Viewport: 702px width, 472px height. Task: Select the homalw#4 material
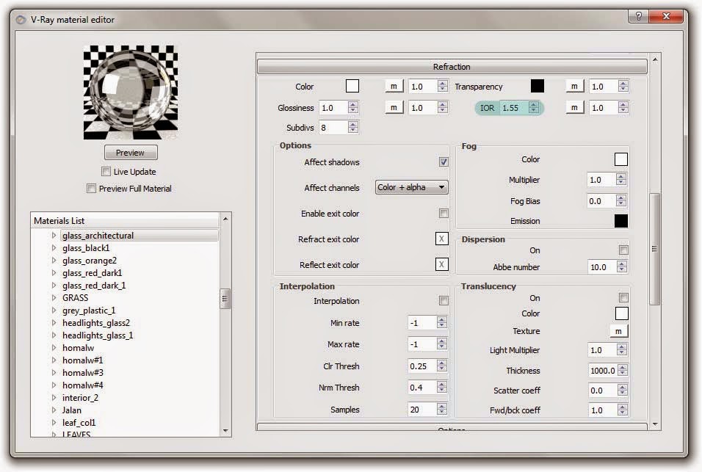[83, 385]
